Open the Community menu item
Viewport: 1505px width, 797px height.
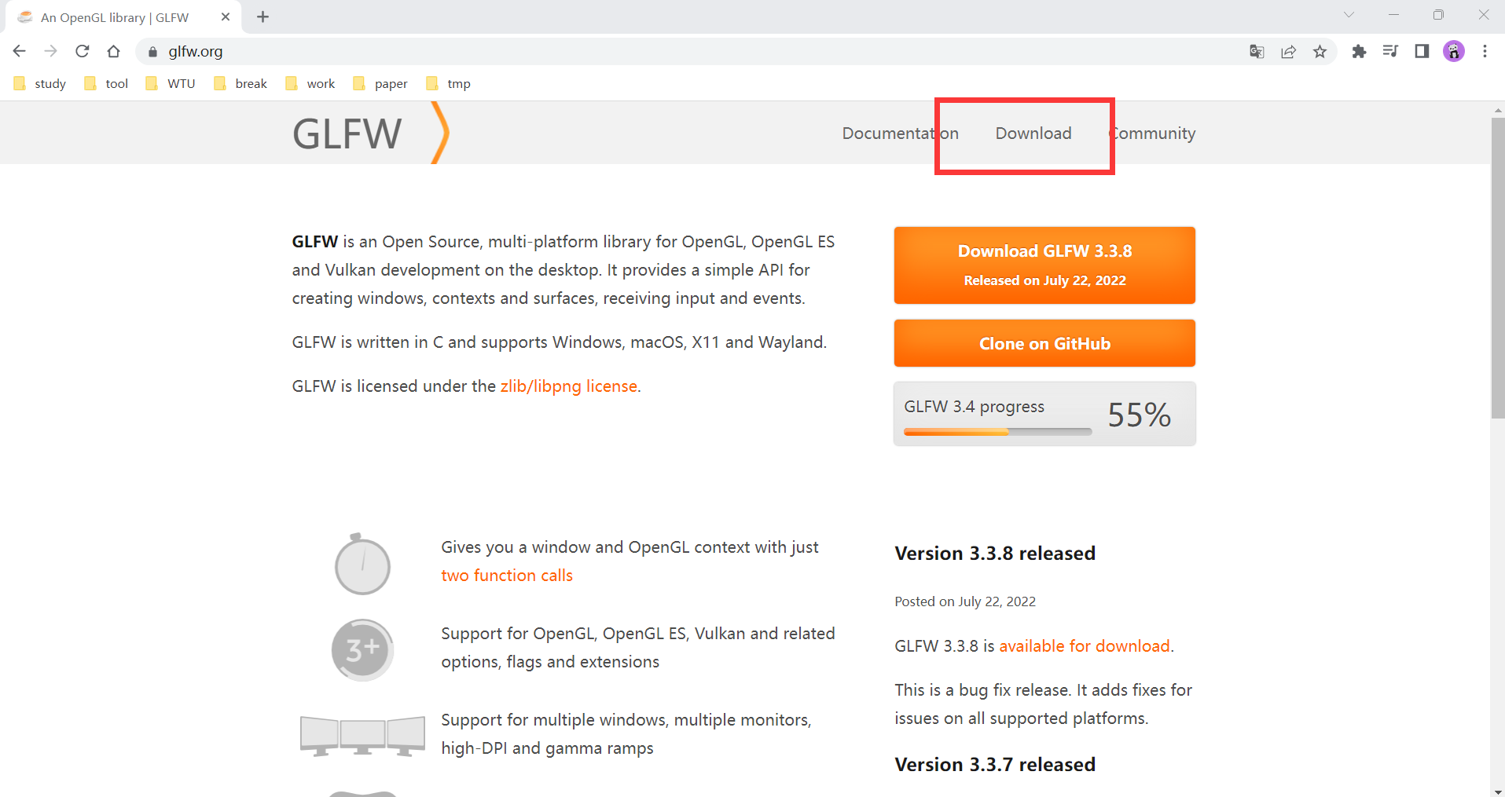point(1152,133)
